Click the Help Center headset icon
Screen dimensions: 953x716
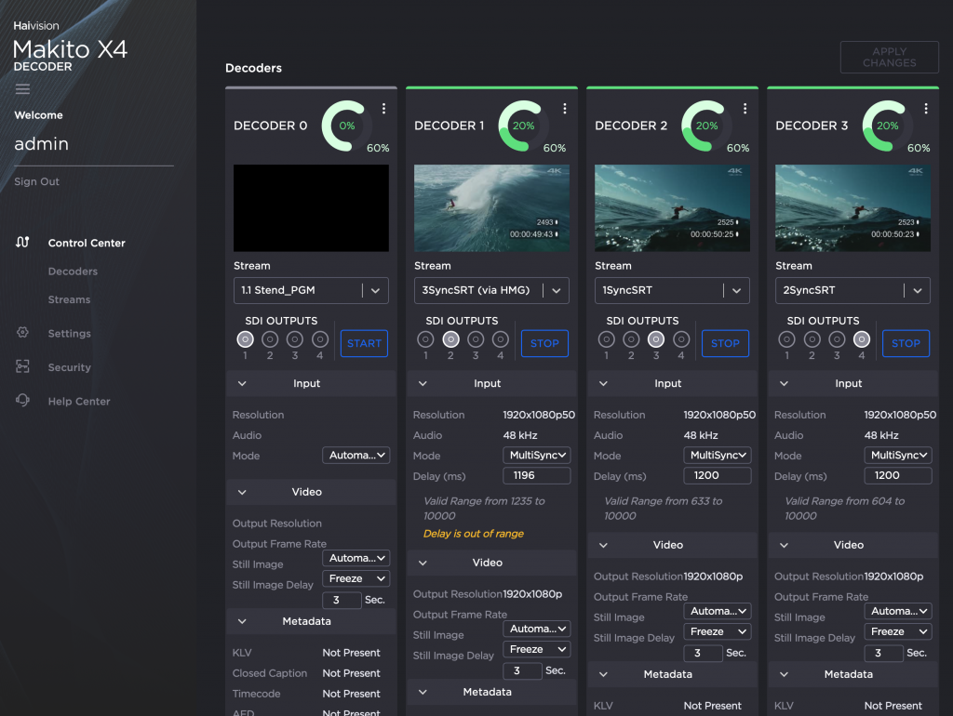[22, 400]
